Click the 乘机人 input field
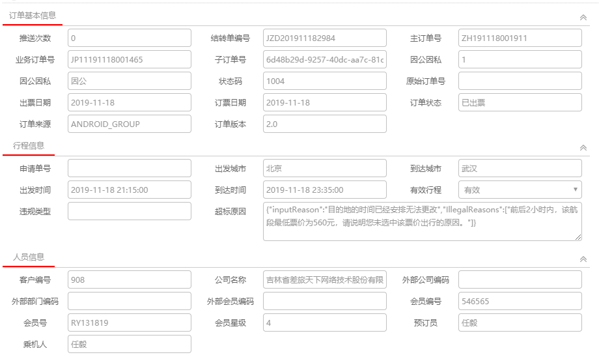 click(130, 343)
